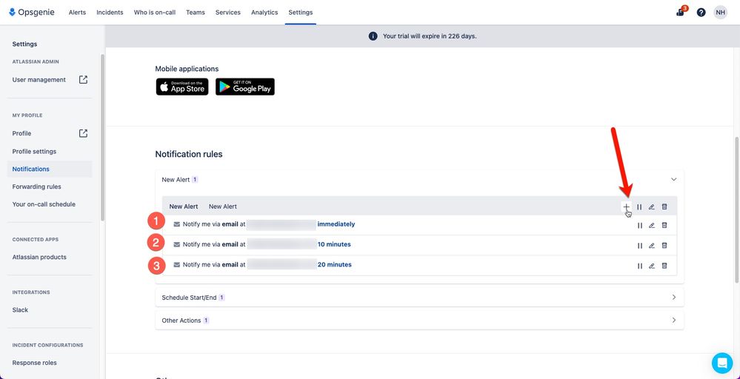Click Get it on Google Play badge

tap(245, 87)
